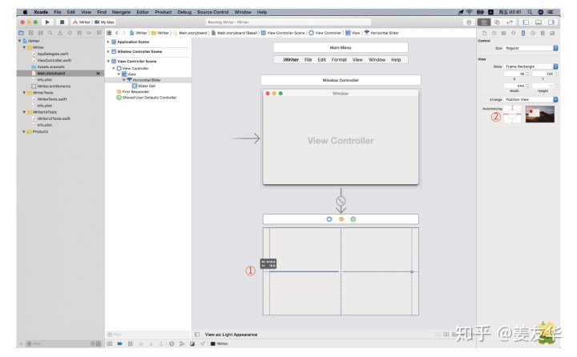
Task: Open the Bindings inspector icon
Action: pyautogui.click(x=543, y=33)
